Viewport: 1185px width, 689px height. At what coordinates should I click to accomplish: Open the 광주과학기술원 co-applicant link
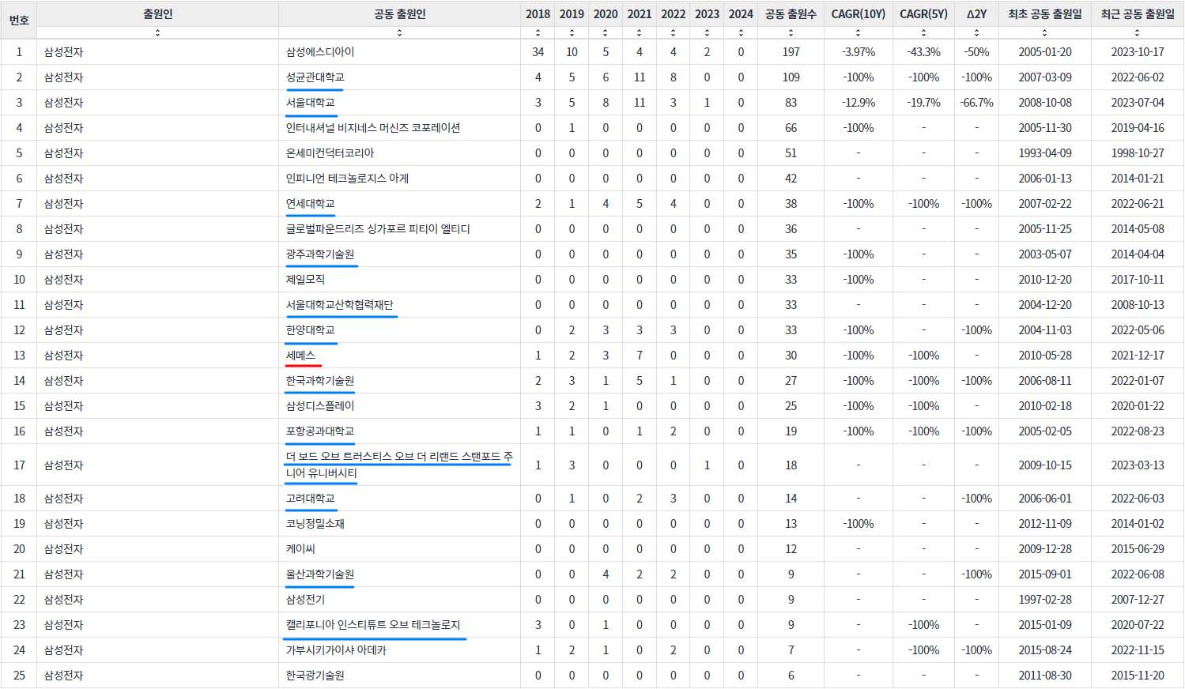point(320,254)
